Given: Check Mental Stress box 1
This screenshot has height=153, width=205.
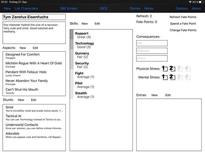Looking at the screenshot, I should pos(165,77).
